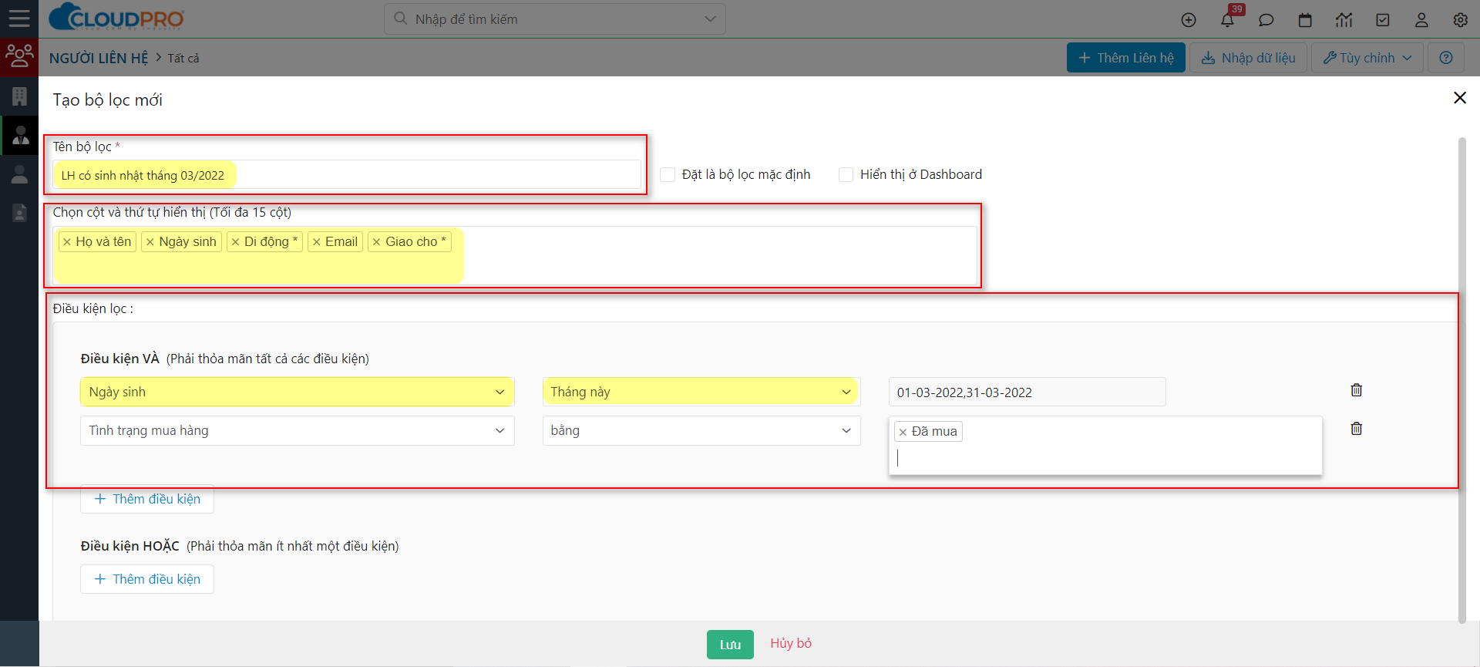Viewport: 1480px width, 667px height.
Task: Go to NGƯỜI LIÊN HỆ breadcrumb
Action: [99, 58]
